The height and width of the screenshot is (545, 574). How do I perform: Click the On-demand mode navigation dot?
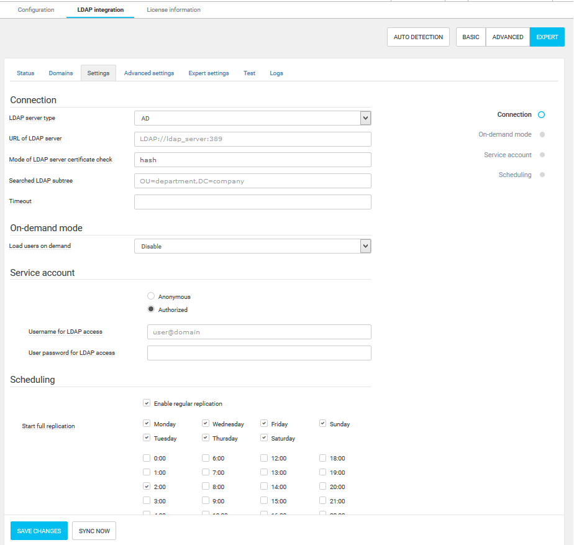coord(542,134)
